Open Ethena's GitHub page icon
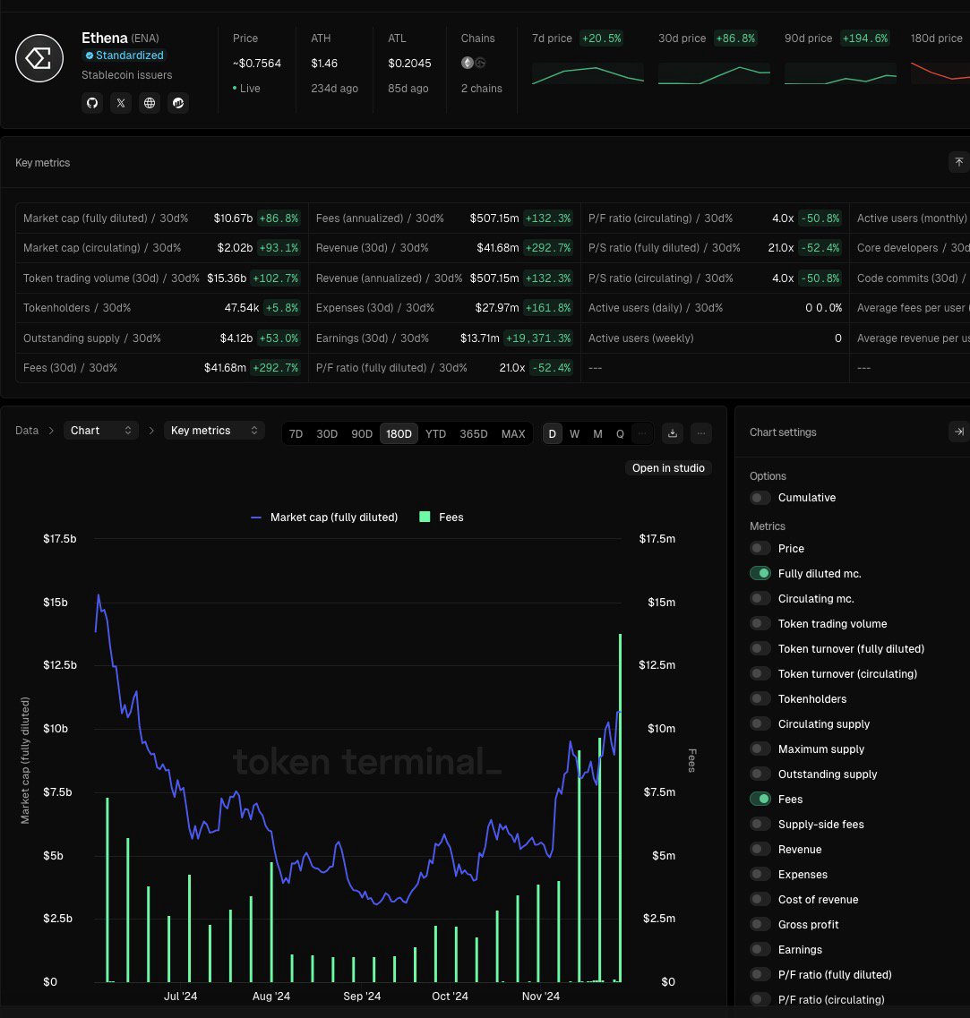 point(92,103)
